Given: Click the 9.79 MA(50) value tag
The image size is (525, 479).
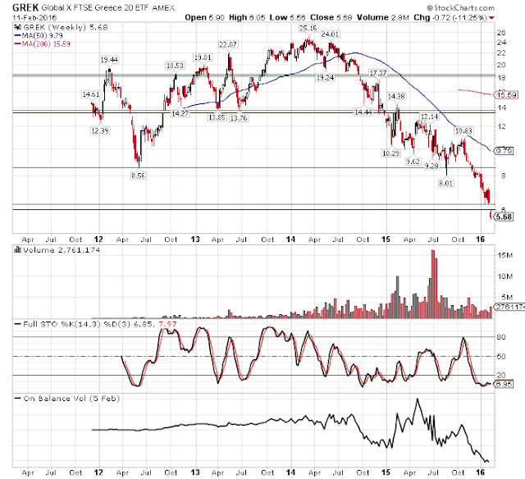Looking at the screenshot, I should pos(504,151).
